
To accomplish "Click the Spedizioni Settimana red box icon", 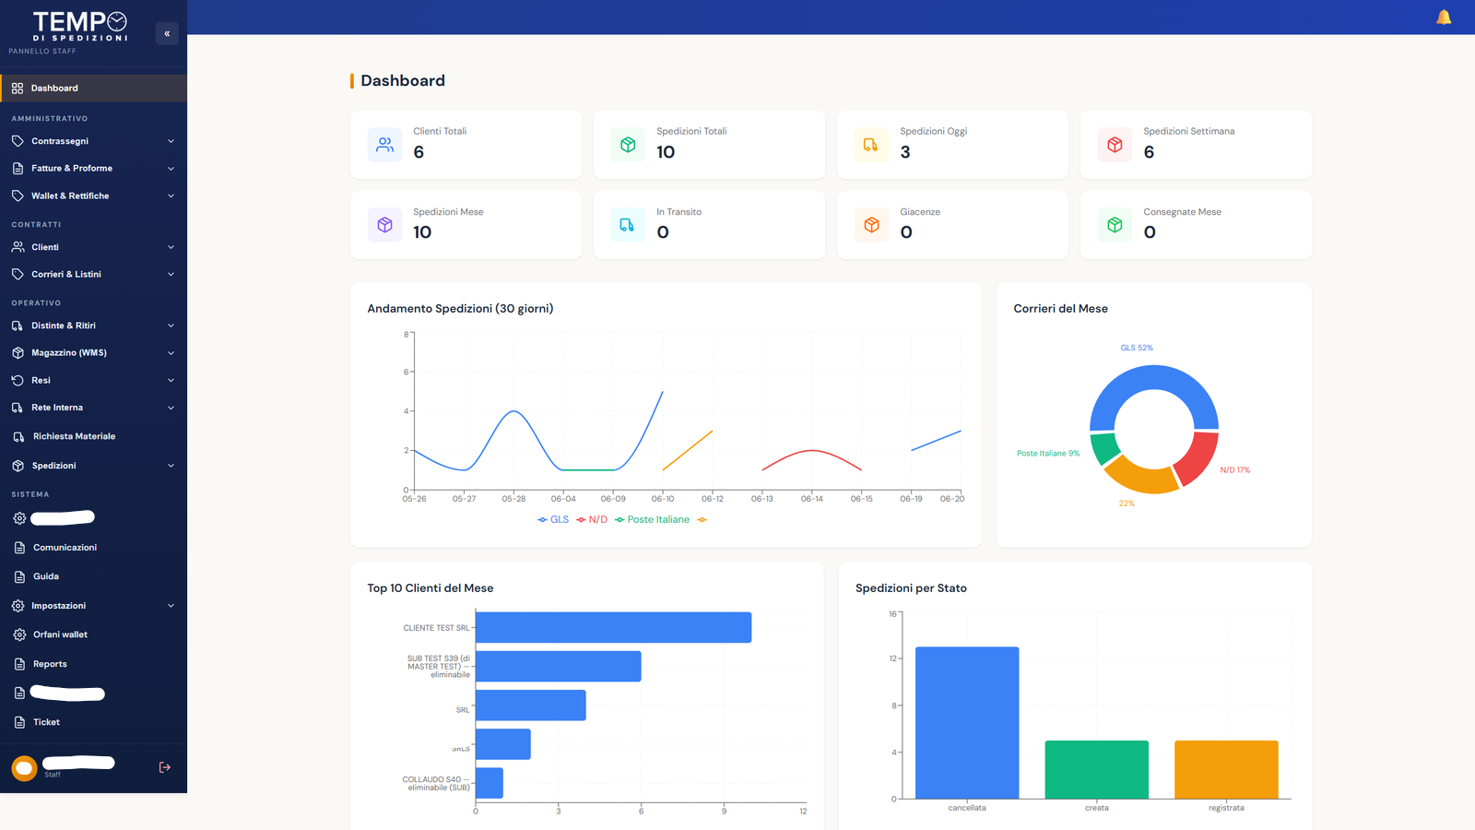I will point(1115,145).
